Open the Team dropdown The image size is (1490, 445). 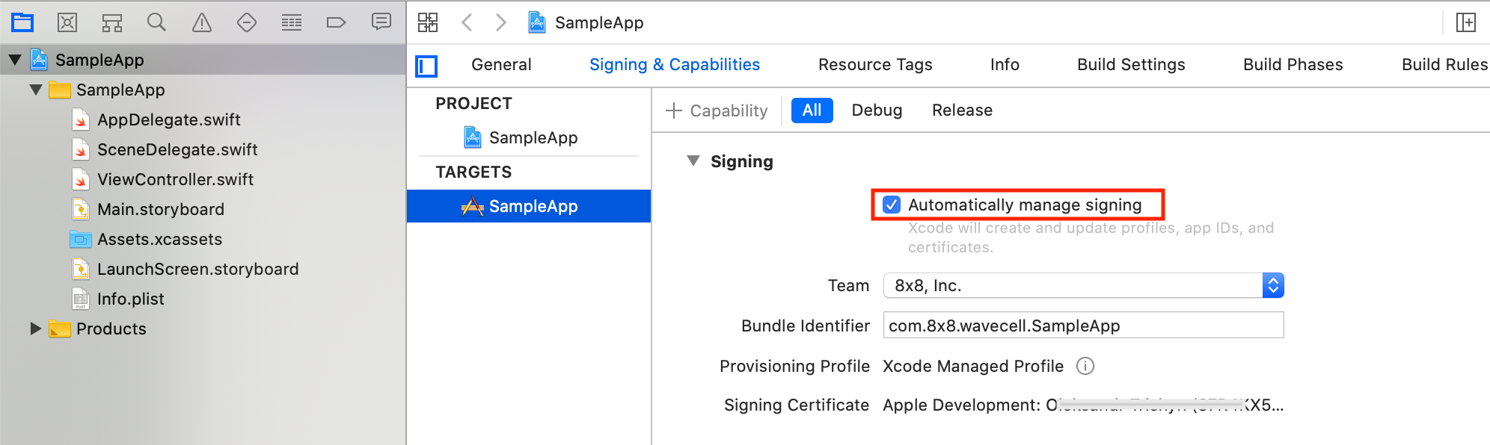click(x=1083, y=285)
